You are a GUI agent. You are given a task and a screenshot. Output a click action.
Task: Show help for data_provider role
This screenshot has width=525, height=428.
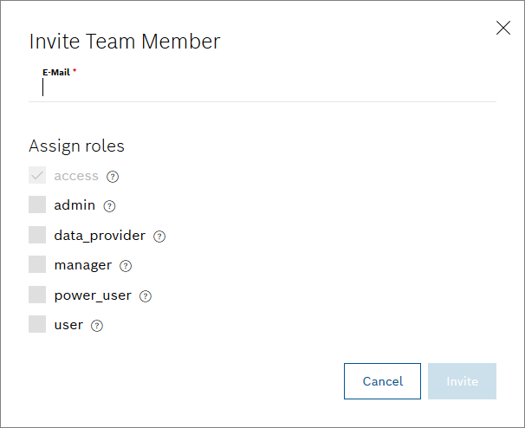tap(159, 237)
